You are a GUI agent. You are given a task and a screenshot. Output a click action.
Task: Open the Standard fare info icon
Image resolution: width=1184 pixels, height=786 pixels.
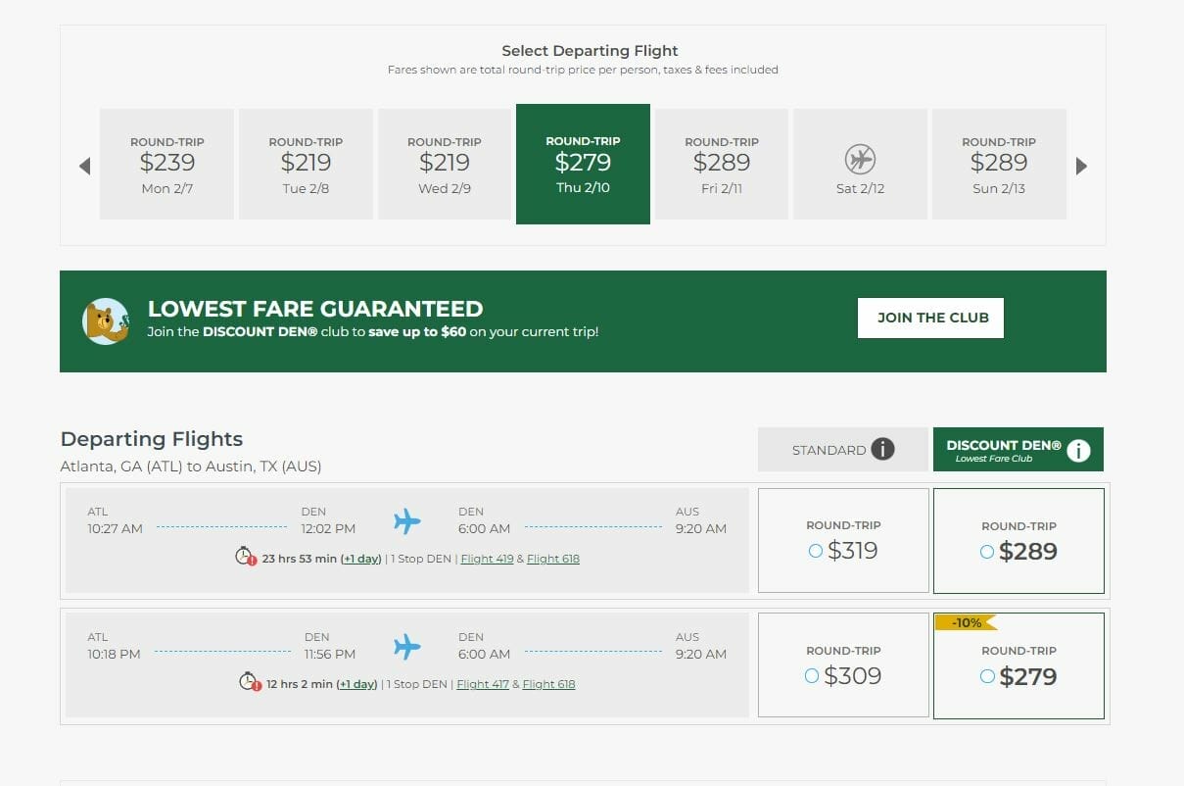pyautogui.click(x=884, y=448)
